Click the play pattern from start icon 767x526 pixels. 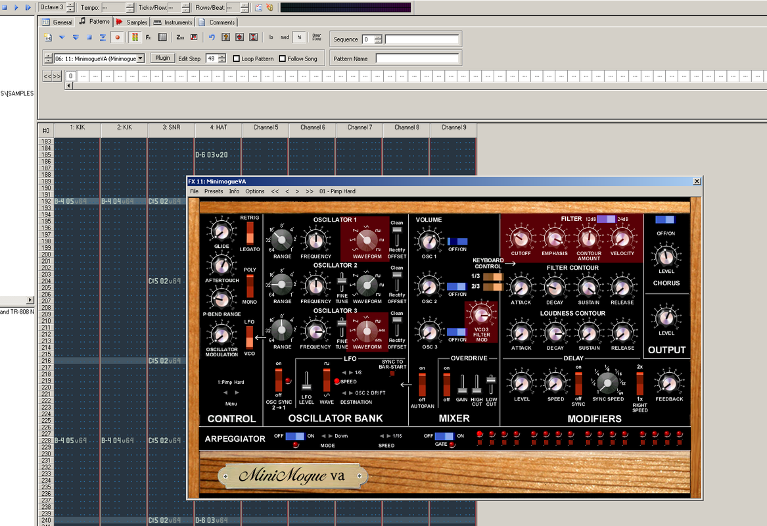tap(76, 37)
